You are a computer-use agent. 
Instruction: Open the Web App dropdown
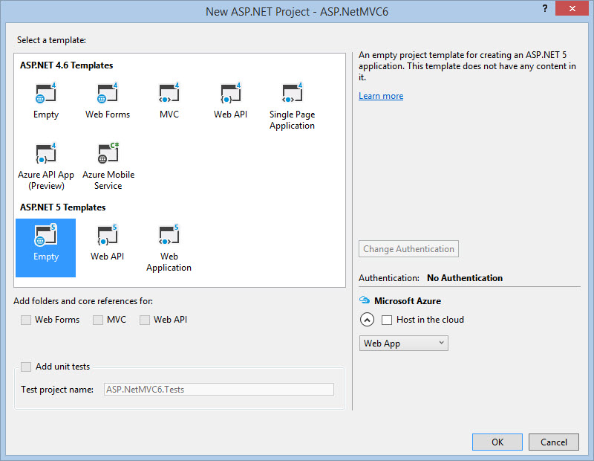[403, 343]
